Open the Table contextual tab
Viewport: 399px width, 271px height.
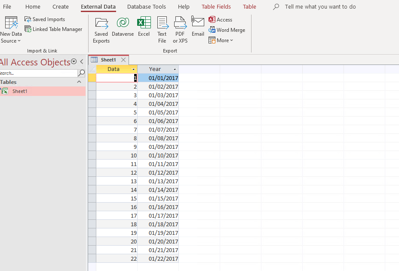coord(249,6)
